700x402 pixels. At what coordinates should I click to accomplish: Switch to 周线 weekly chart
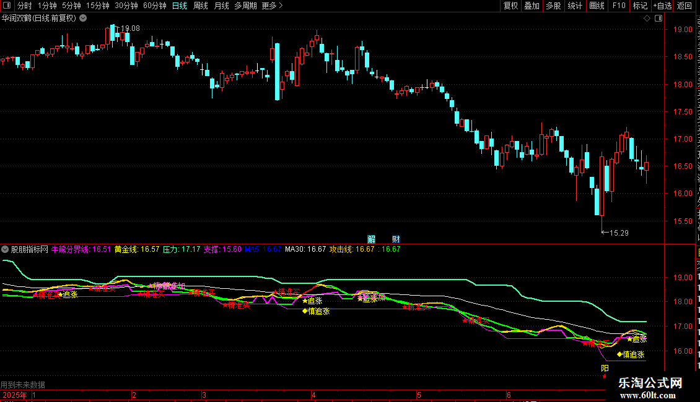click(201, 6)
